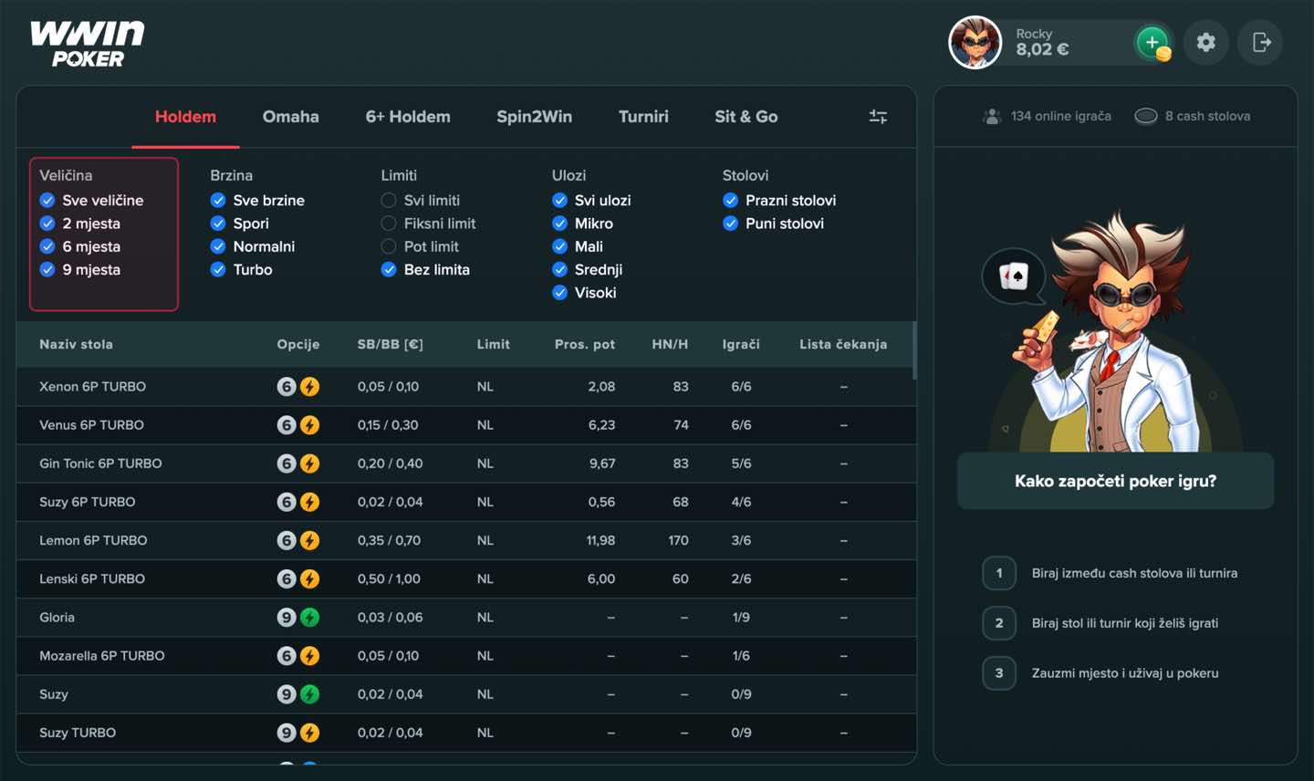Click Rocky's profile avatar
1314x781 pixels.
point(975,42)
